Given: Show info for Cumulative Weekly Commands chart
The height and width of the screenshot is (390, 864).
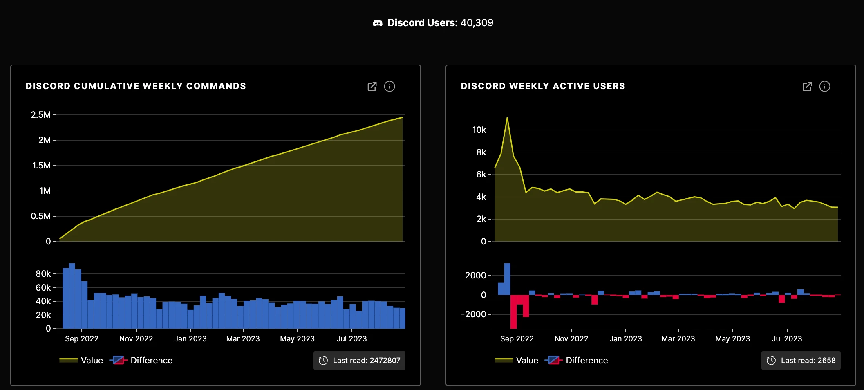Looking at the screenshot, I should point(389,86).
